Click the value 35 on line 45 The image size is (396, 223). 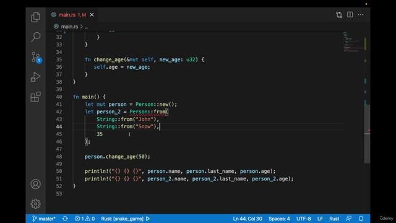[100, 134]
